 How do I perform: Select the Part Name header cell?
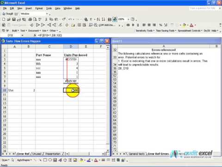point(49,55)
